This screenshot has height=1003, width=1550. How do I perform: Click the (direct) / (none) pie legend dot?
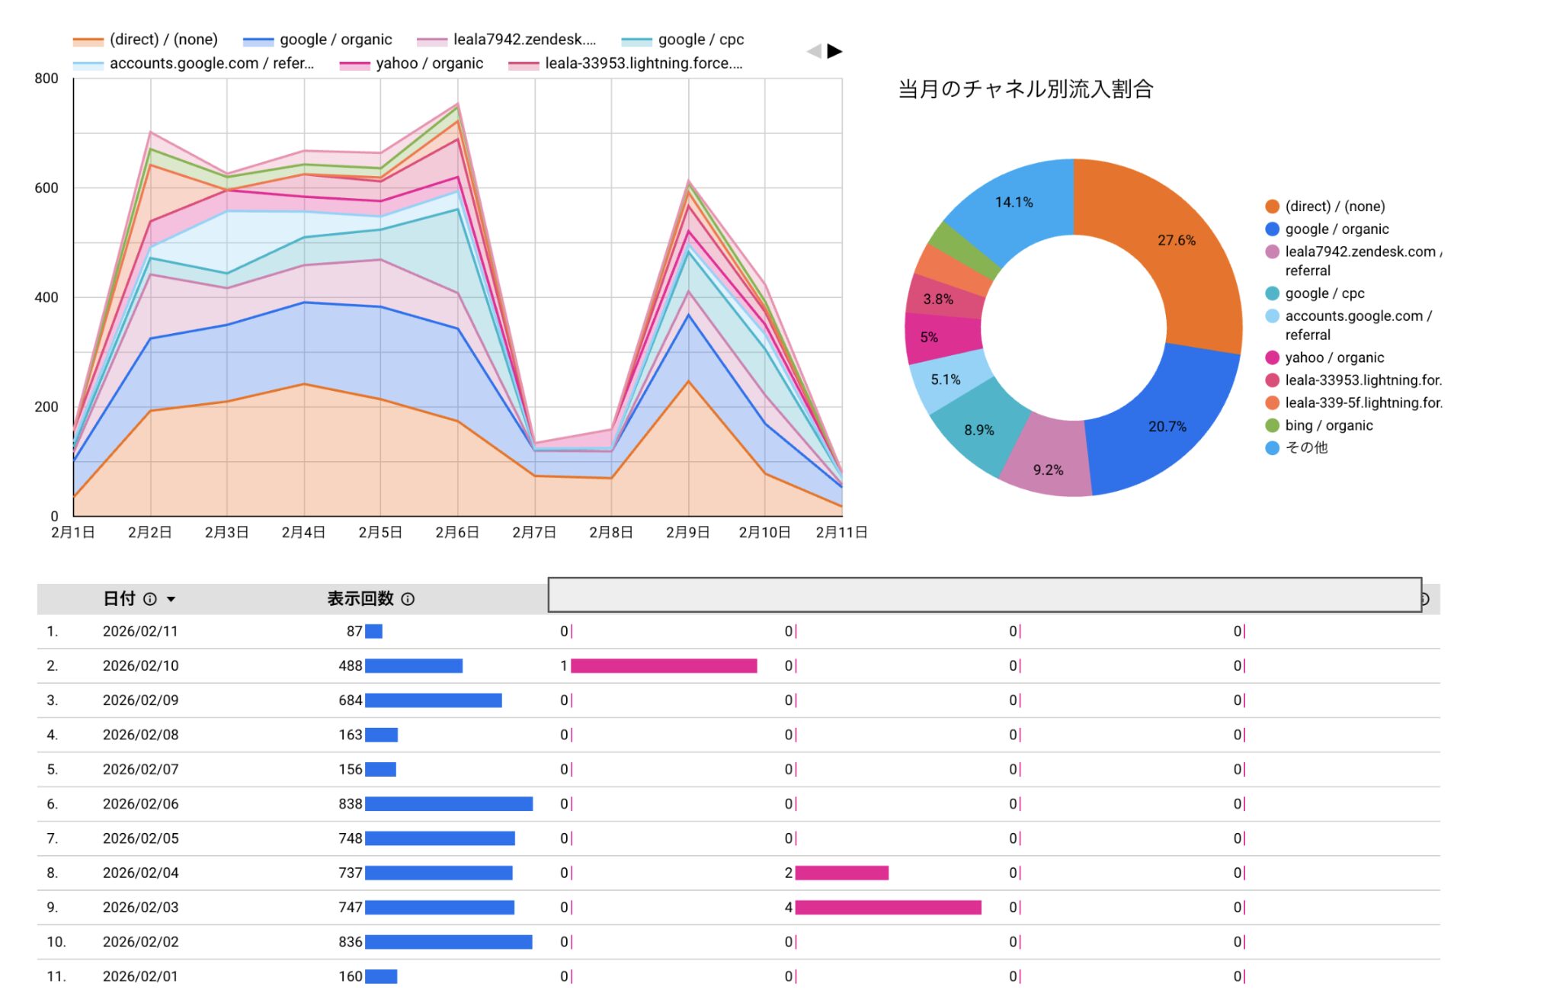point(1272,207)
